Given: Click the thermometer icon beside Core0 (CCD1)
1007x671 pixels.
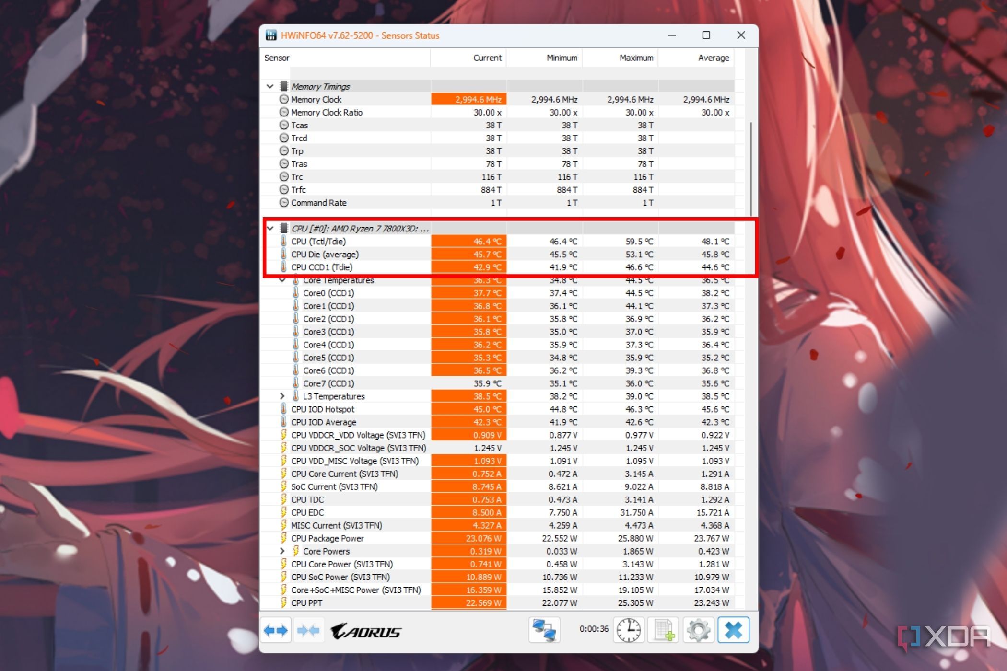Looking at the screenshot, I should click(296, 293).
